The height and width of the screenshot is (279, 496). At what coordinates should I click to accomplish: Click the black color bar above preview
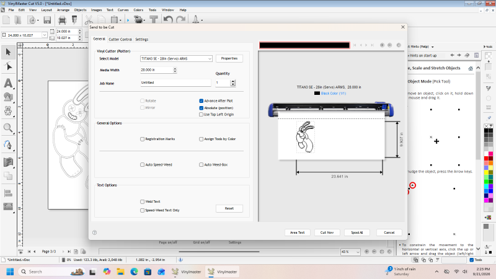point(304,45)
